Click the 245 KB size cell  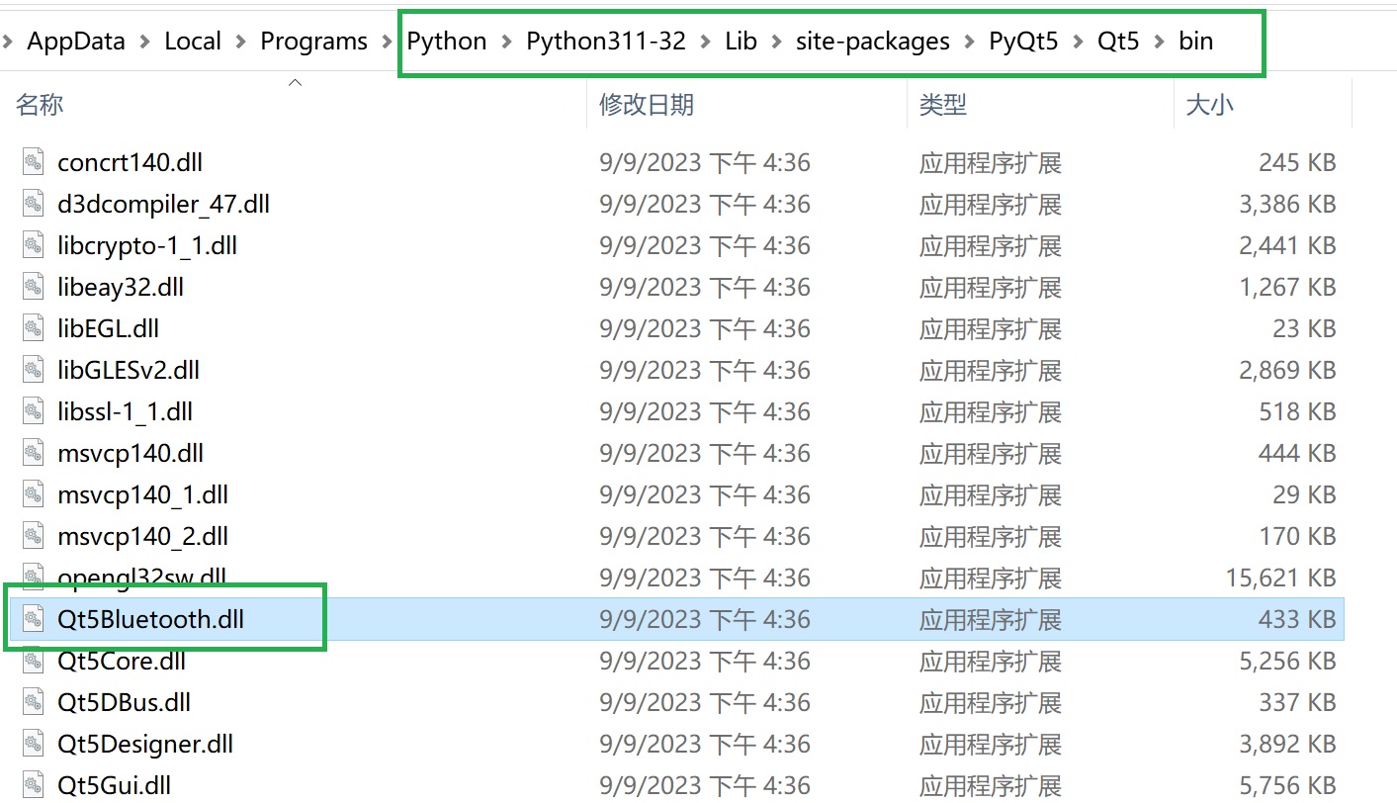(1297, 162)
